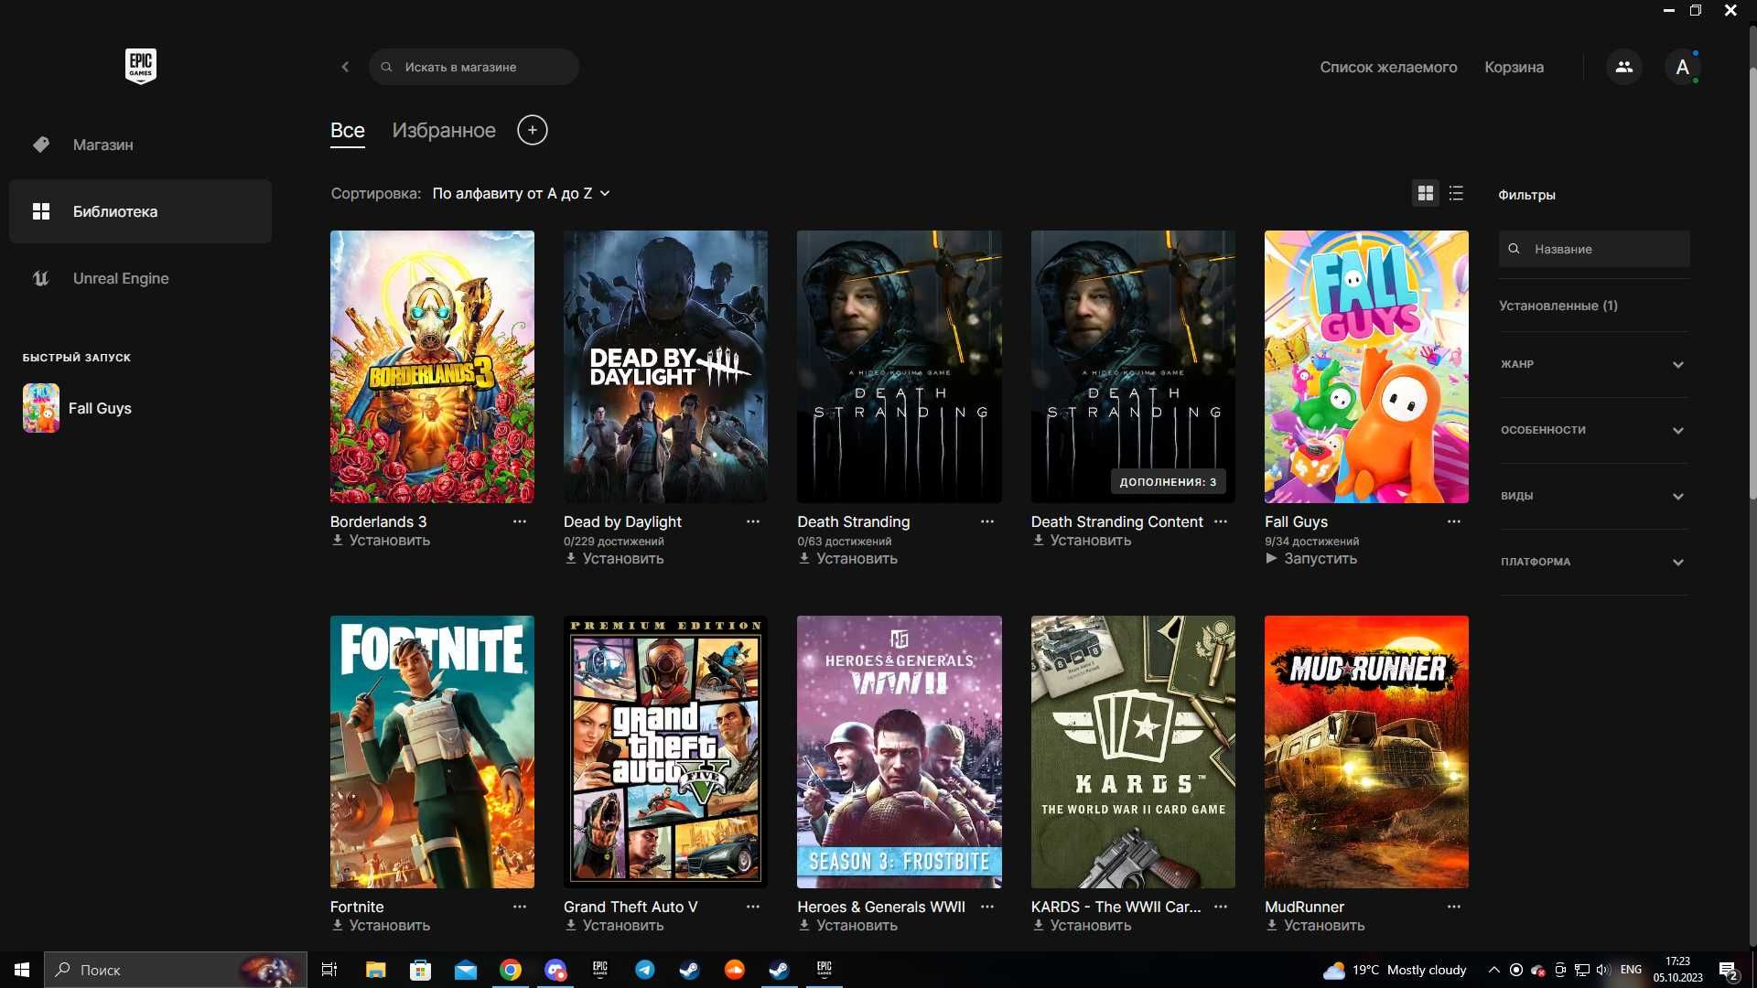Select the Все tab

[348, 130]
